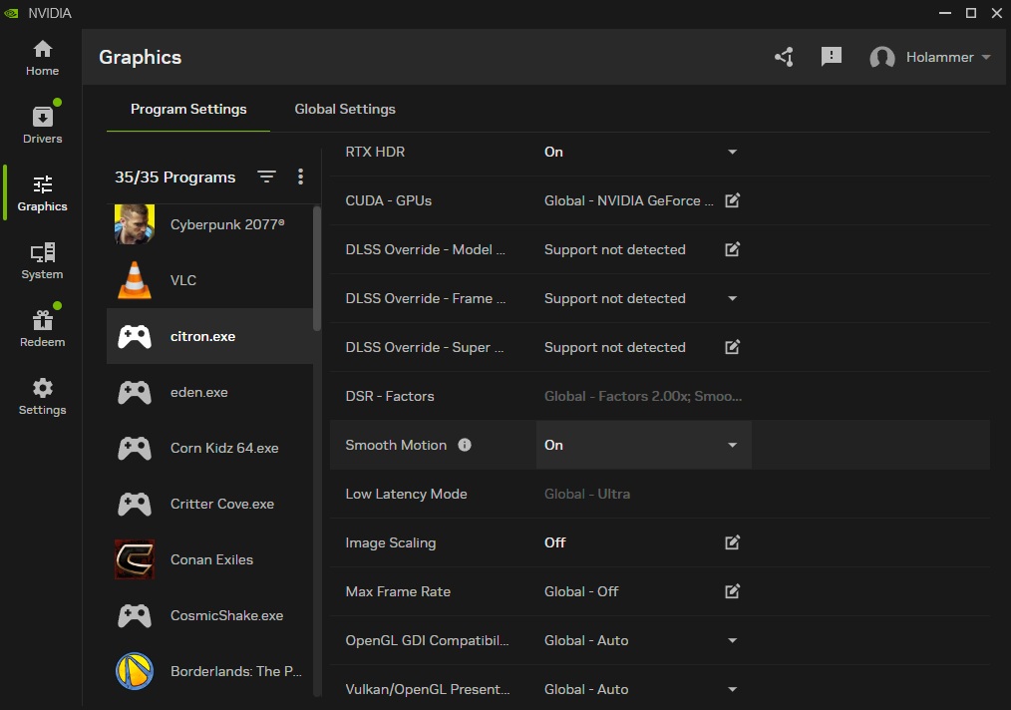Screen dimensions: 1011x710
Task: Select the Corn Kidz 64.exe controller icon
Action: coord(135,448)
